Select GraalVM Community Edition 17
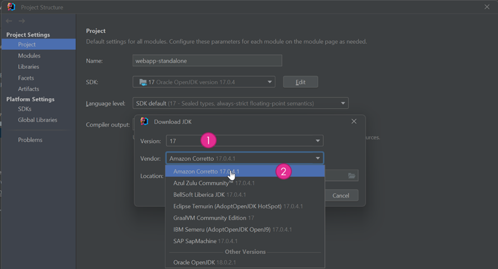 (x=245, y=218)
